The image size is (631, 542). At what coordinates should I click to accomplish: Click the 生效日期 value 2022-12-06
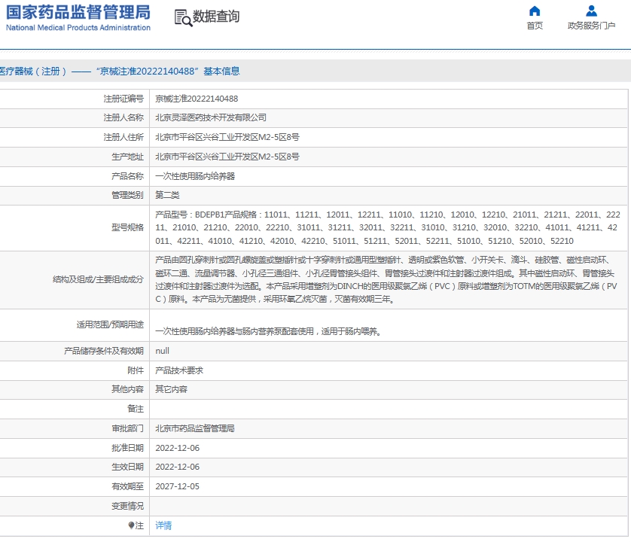pos(178,467)
